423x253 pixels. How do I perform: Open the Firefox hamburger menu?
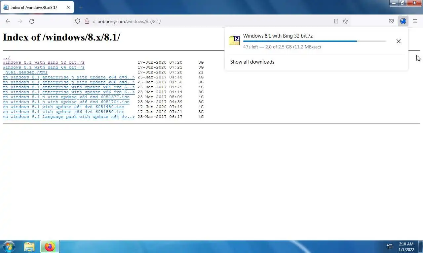pos(415,21)
